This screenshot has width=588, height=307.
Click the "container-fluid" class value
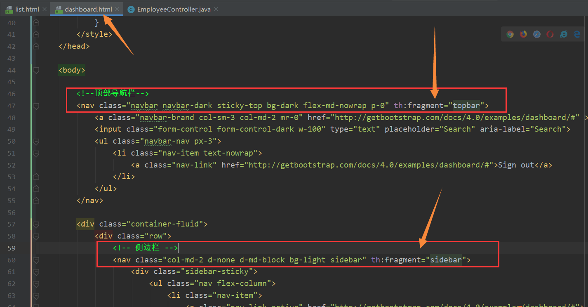(x=165, y=224)
